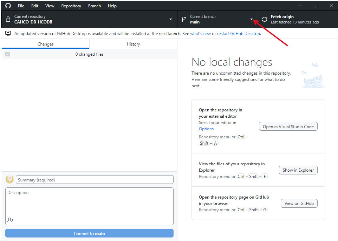
Task: Open the Repository menu
Action: [71, 6]
